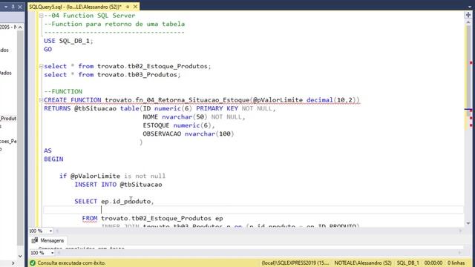Click the BEGIN keyword line
Image resolution: width=475 pixels, height=267 pixels.
[53, 159]
